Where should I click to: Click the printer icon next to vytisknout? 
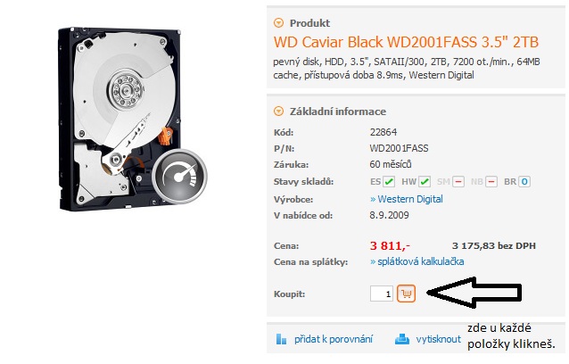[402, 339]
